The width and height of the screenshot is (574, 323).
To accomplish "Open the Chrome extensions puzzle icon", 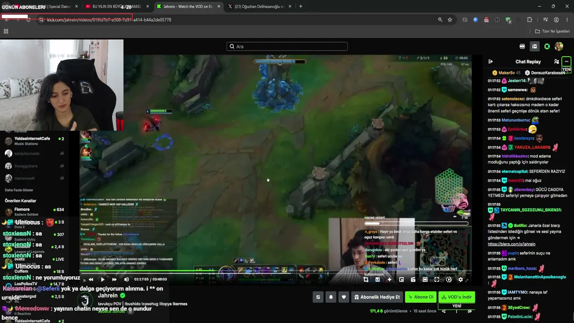I will point(530,20).
